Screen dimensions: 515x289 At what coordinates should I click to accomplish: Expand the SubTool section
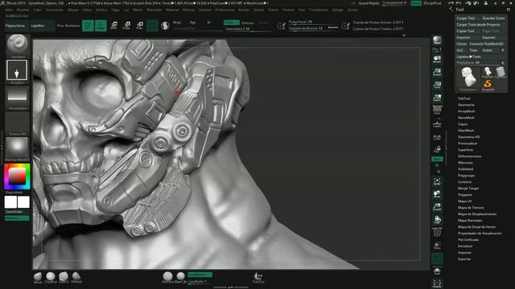tap(464, 98)
